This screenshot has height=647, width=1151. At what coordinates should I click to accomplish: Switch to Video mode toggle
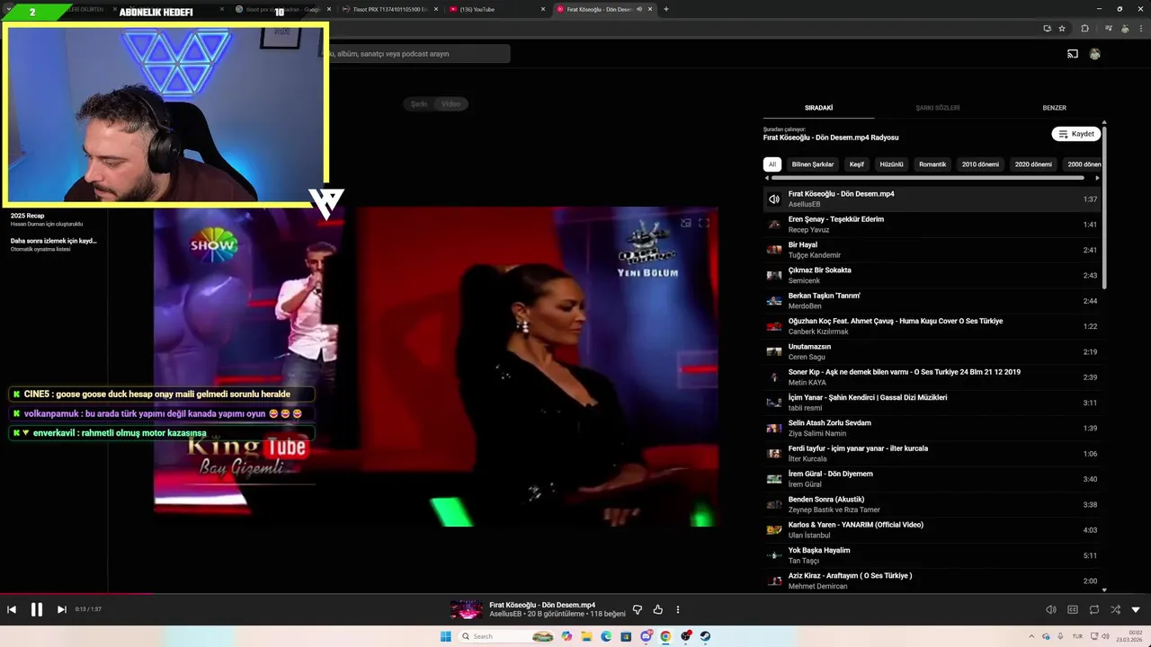pyautogui.click(x=451, y=104)
